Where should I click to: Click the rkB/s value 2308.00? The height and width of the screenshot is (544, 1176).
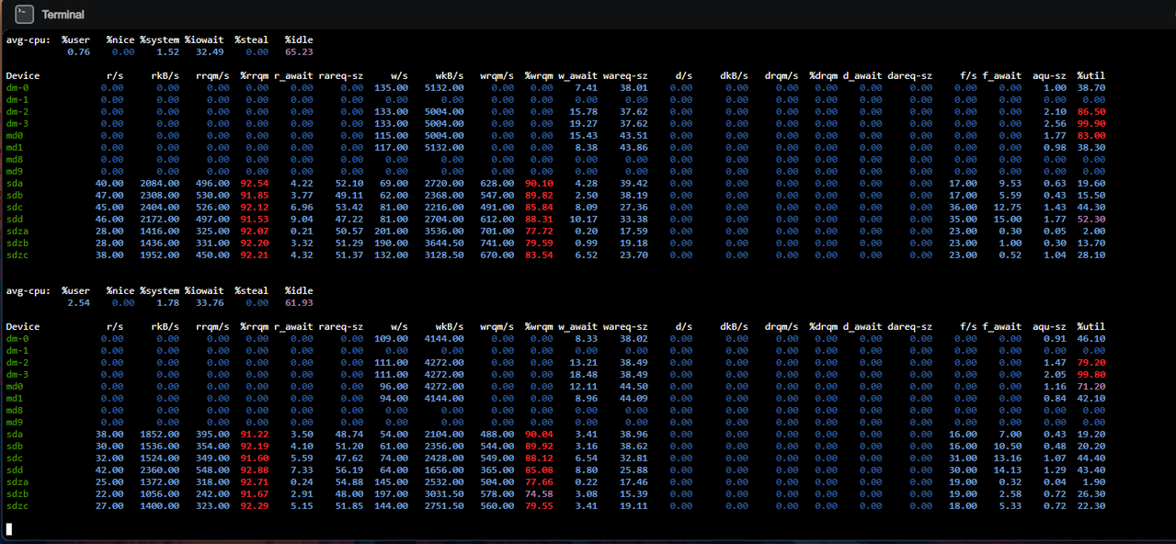point(161,196)
